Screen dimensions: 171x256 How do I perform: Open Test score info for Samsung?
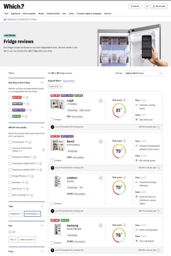click(x=124, y=225)
